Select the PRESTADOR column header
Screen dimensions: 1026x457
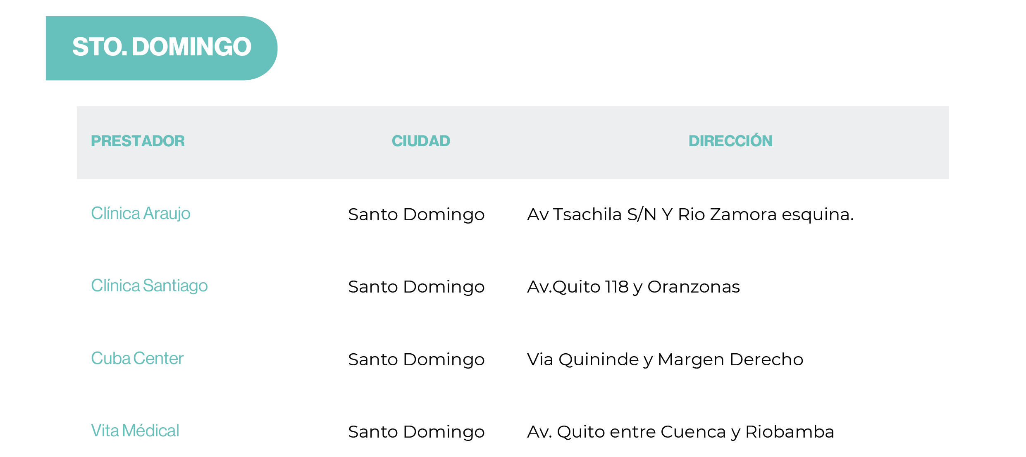pos(138,141)
